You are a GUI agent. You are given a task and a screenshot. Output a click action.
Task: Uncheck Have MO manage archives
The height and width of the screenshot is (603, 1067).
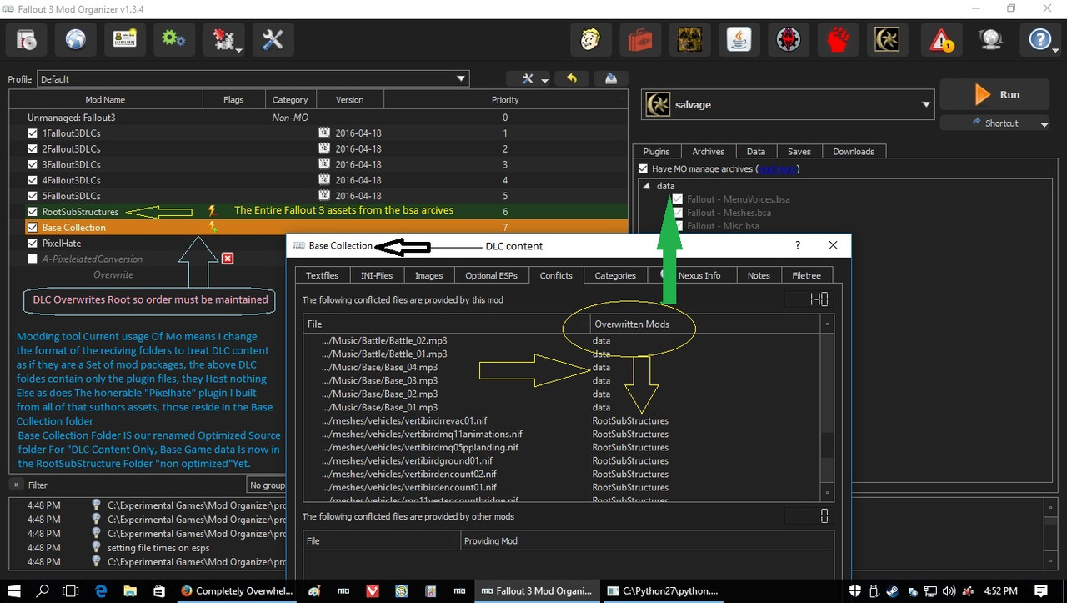point(643,168)
